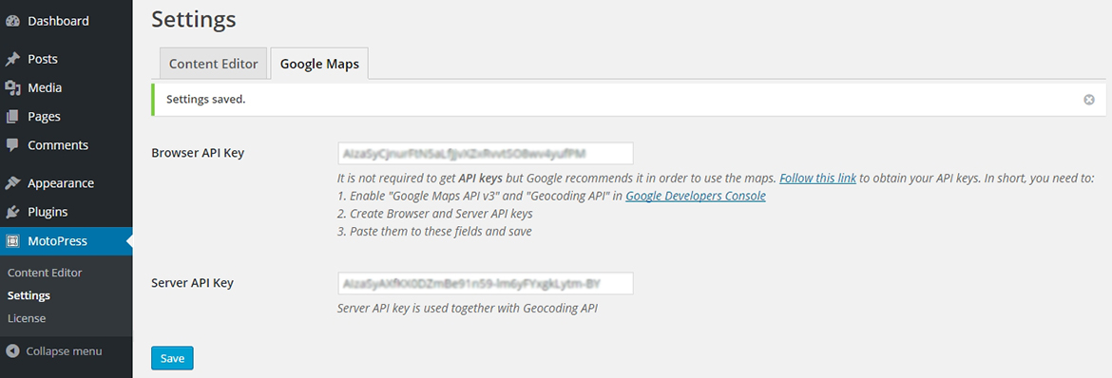Open the Google Developers Console link
The height and width of the screenshot is (378, 1112).
(x=695, y=196)
